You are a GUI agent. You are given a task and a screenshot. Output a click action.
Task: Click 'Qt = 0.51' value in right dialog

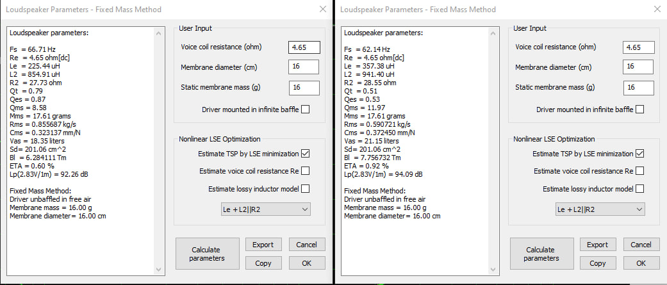tap(360, 91)
